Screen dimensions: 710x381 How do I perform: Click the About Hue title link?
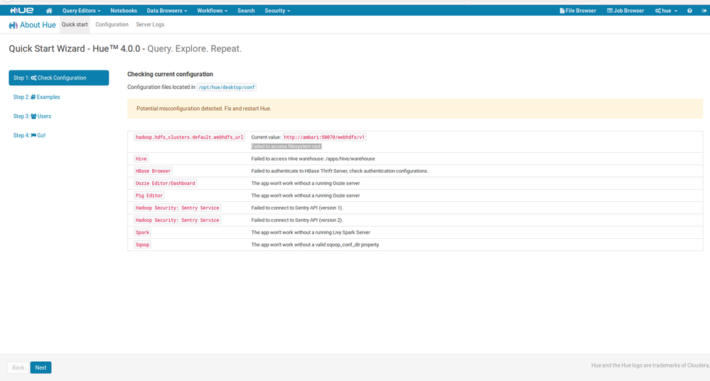point(32,25)
